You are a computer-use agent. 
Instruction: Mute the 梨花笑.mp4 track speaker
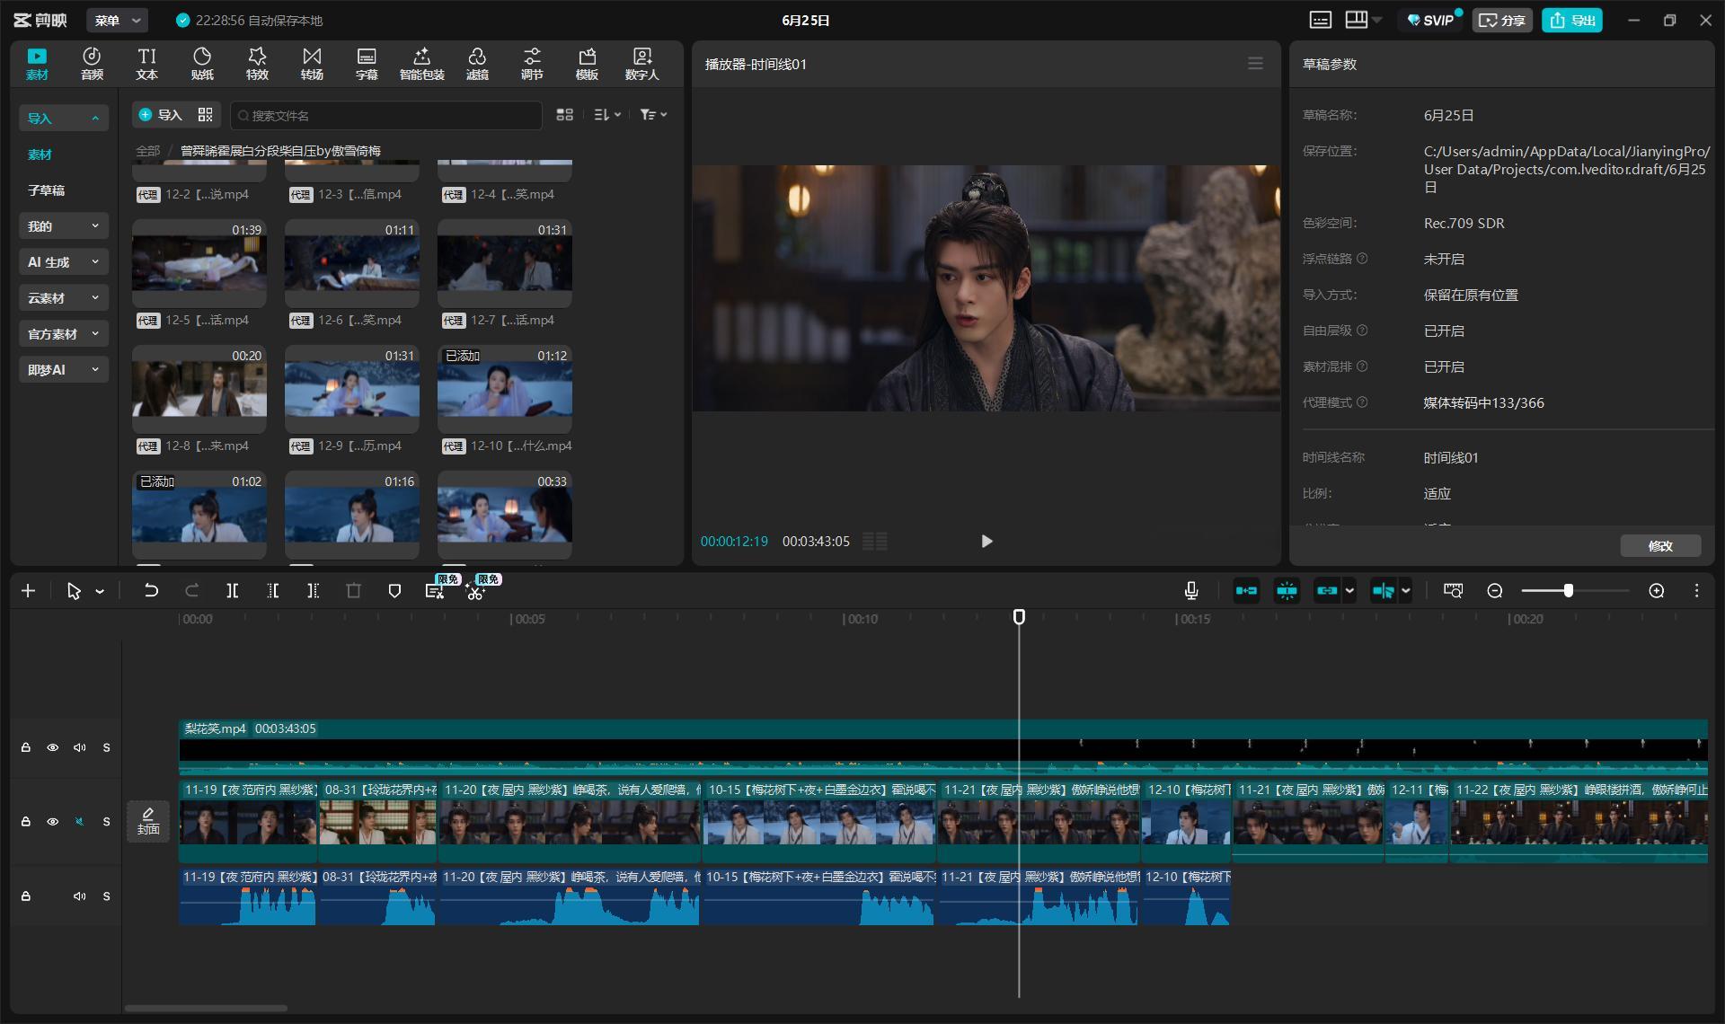point(80,747)
